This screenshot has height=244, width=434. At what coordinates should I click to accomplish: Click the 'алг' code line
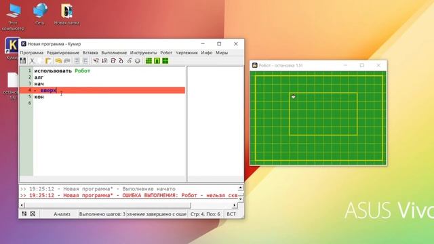point(39,77)
